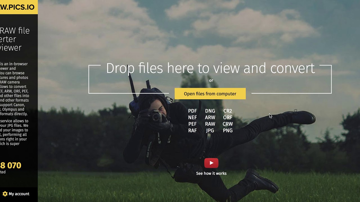Select the CRW format label
This screenshot has height=202, width=360.
[228, 124]
